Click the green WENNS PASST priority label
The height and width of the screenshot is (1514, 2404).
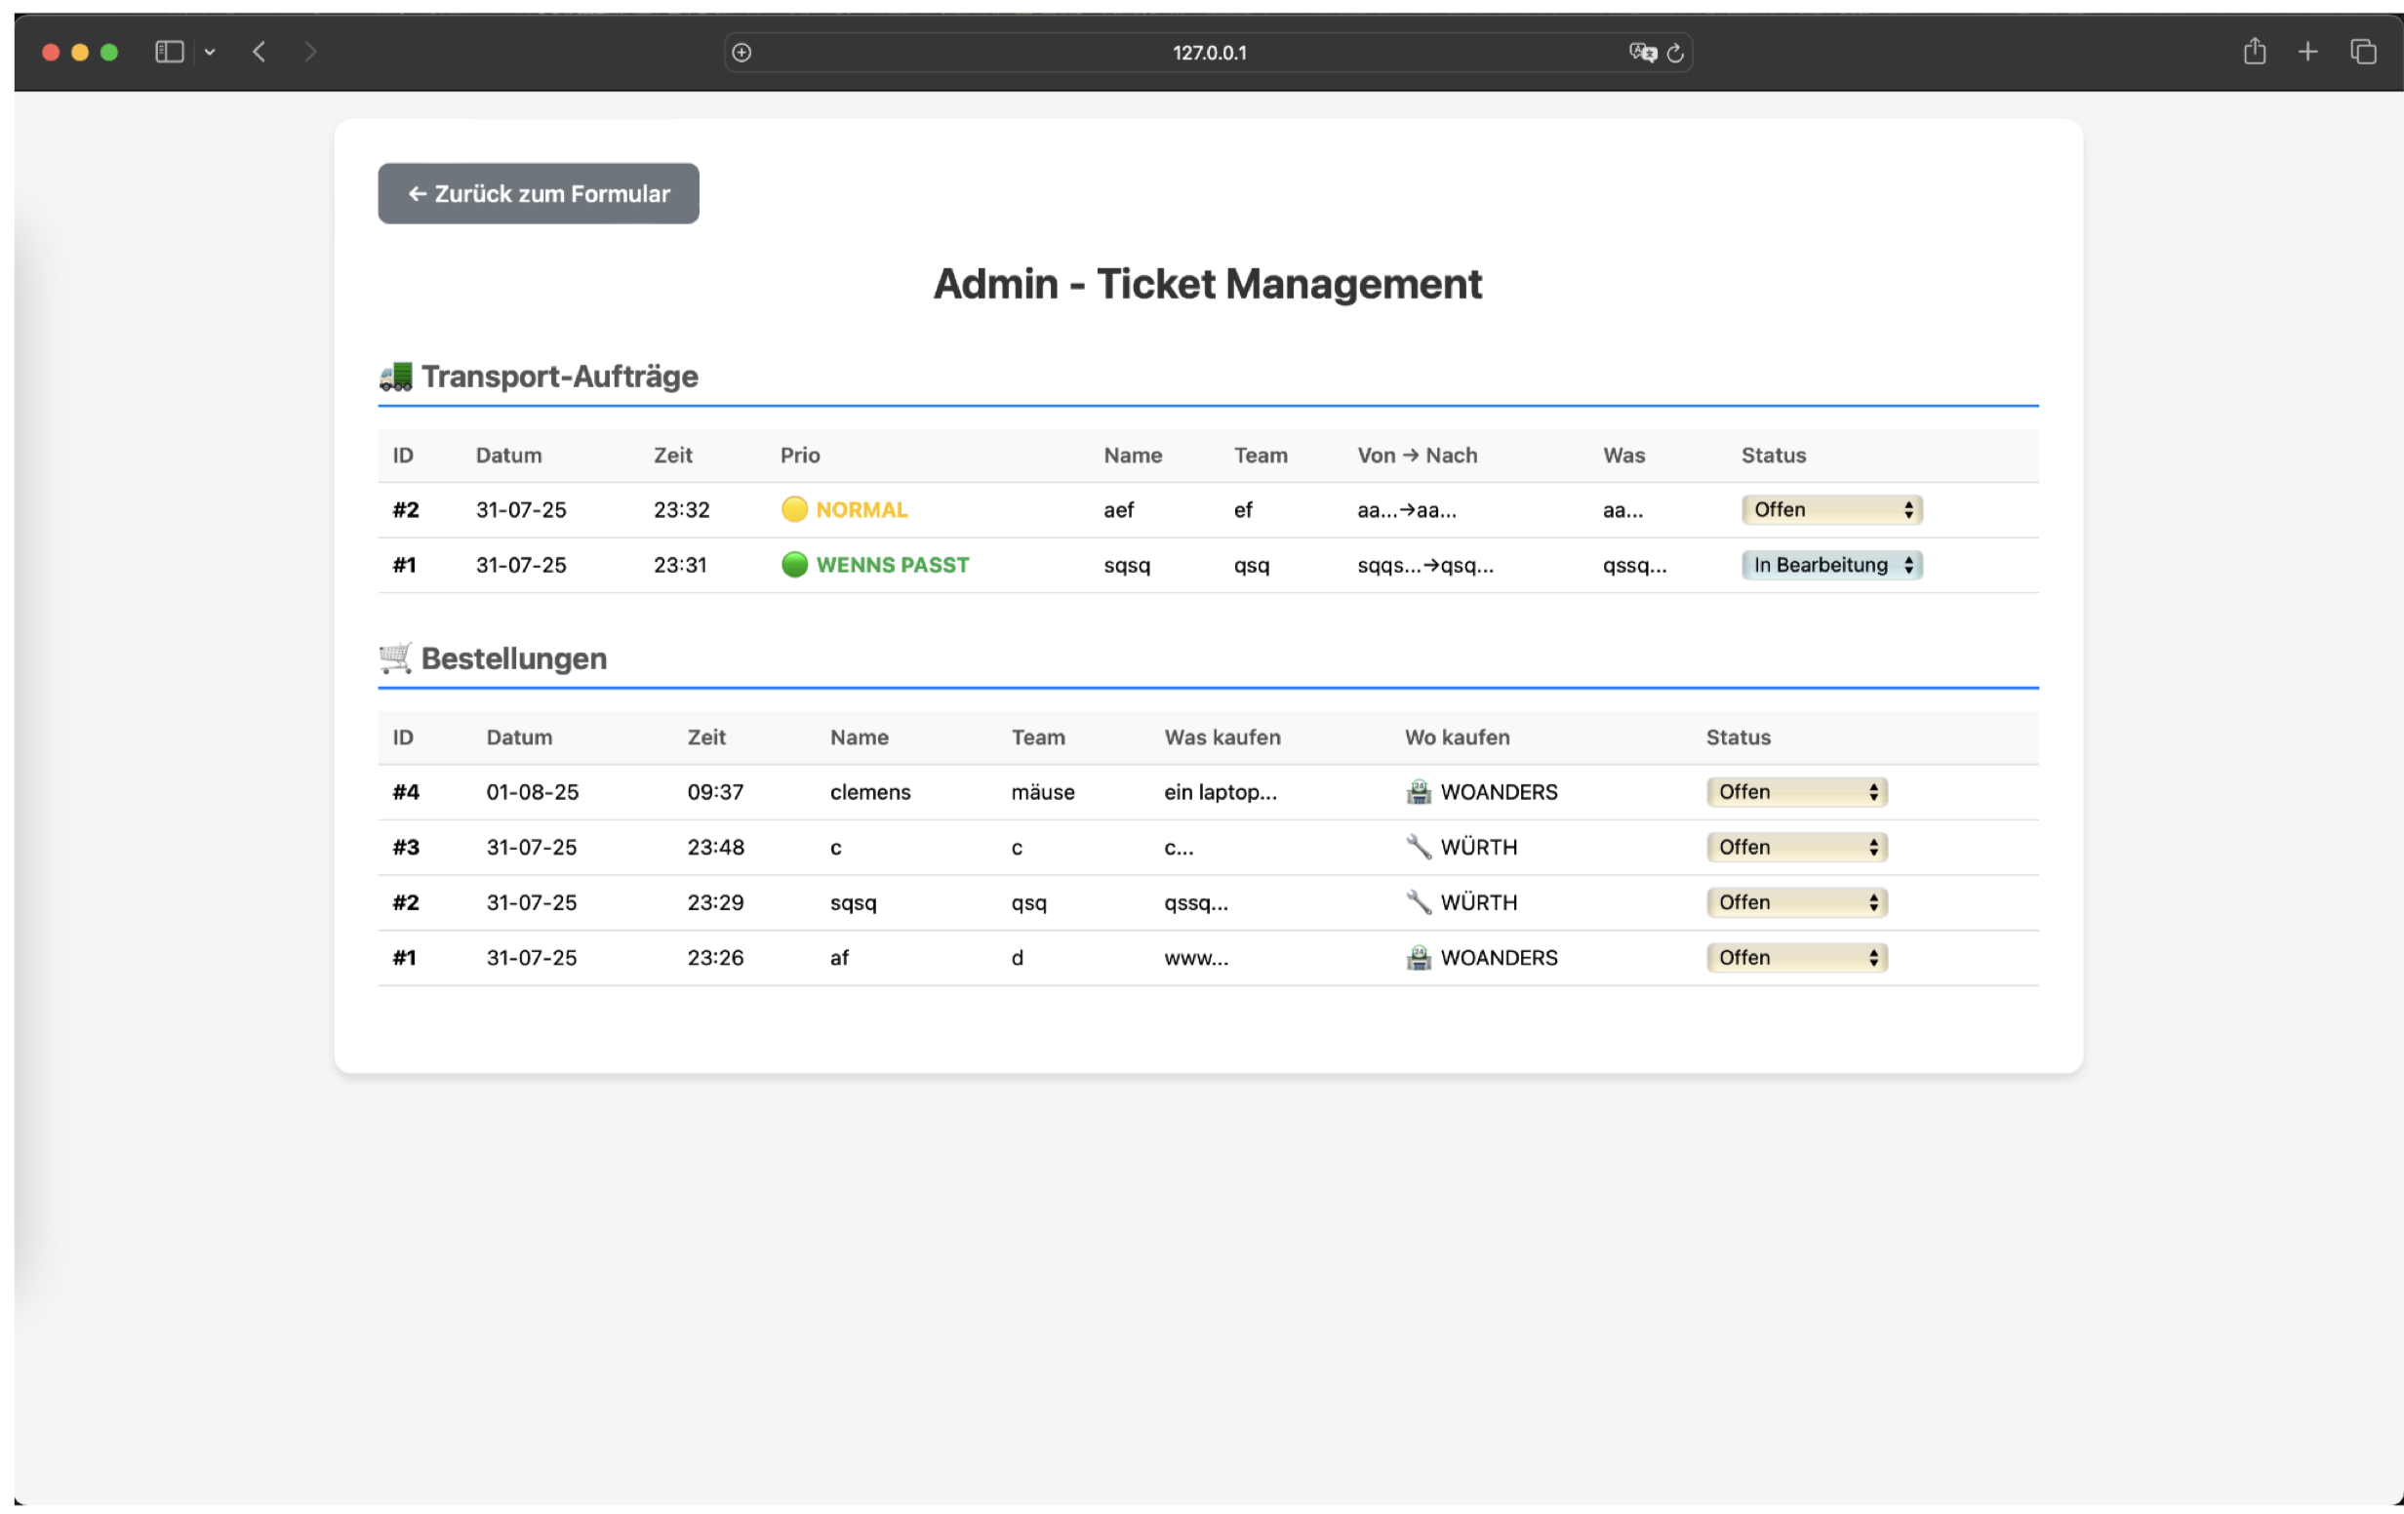coord(892,565)
